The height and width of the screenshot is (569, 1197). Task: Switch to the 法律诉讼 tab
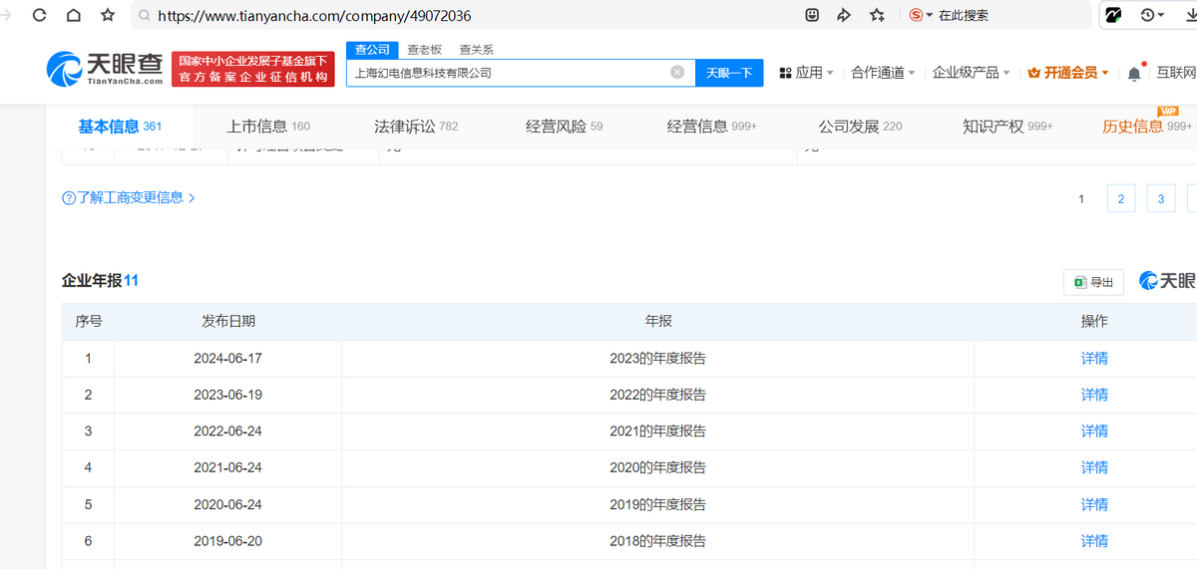pos(416,127)
